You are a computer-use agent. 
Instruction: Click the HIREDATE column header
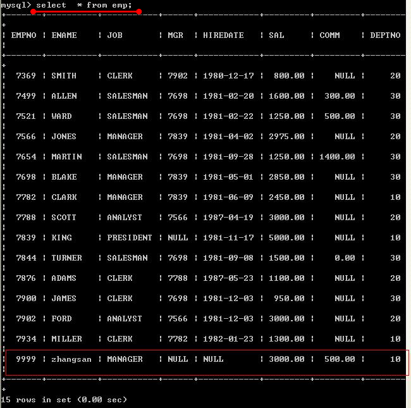coord(223,35)
